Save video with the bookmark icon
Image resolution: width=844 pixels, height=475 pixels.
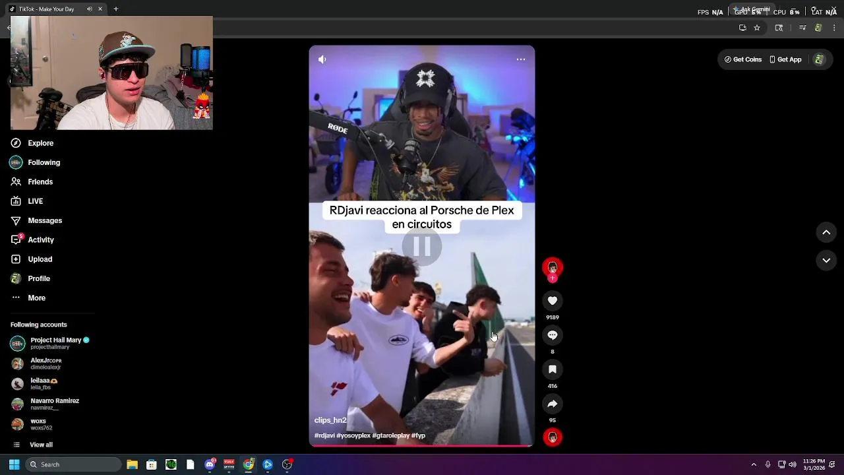click(553, 369)
